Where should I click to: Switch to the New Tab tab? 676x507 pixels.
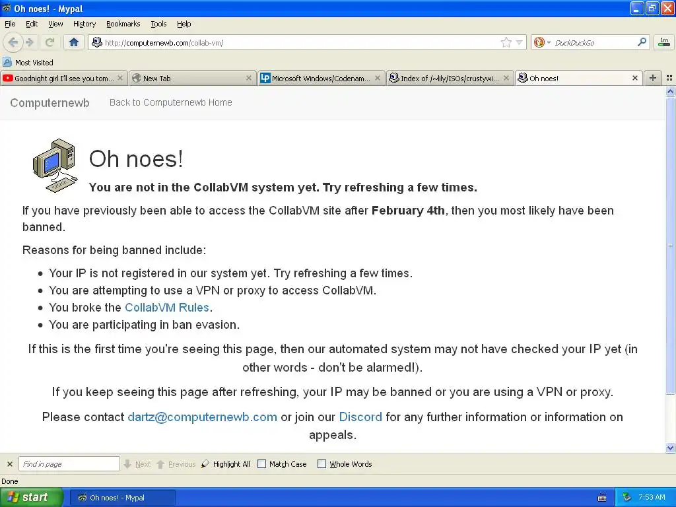192,78
